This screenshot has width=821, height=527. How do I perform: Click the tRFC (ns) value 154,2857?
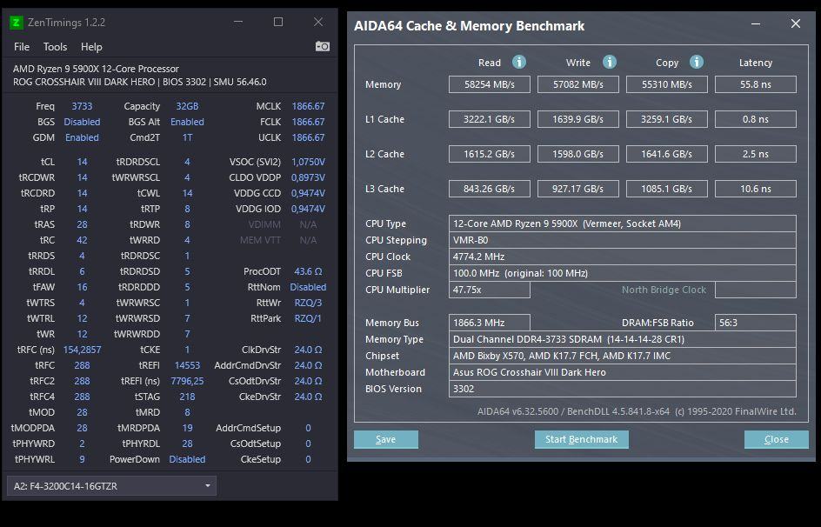[x=82, y=350]
